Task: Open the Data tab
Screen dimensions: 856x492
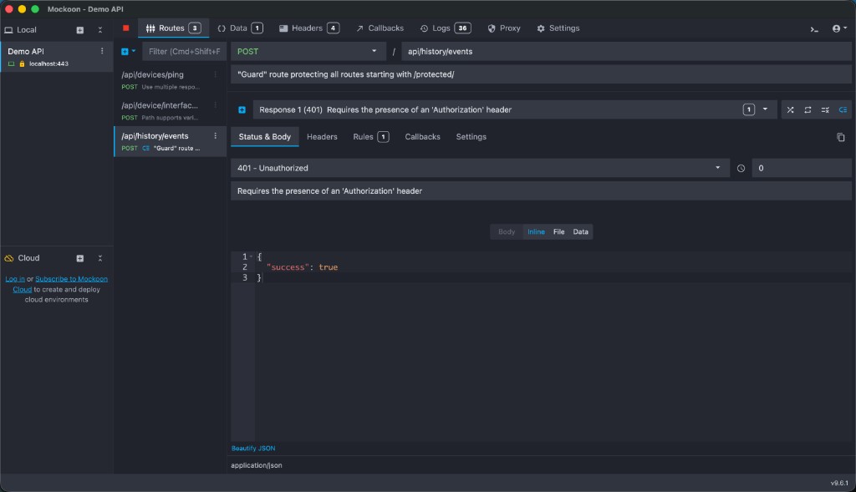Action: [240, 28]
